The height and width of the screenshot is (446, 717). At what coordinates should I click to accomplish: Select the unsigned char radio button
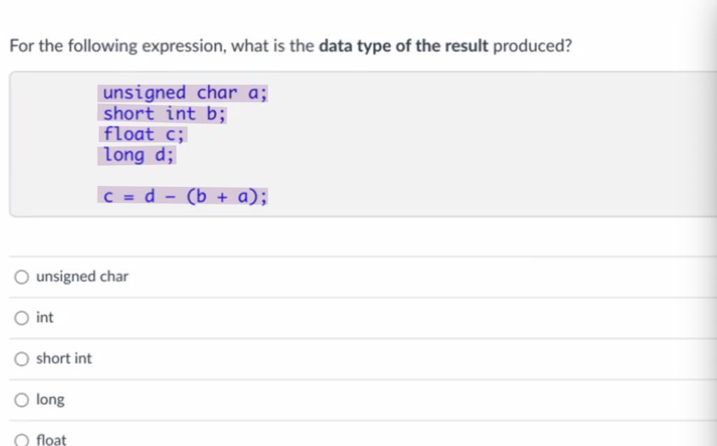[22, 277]
